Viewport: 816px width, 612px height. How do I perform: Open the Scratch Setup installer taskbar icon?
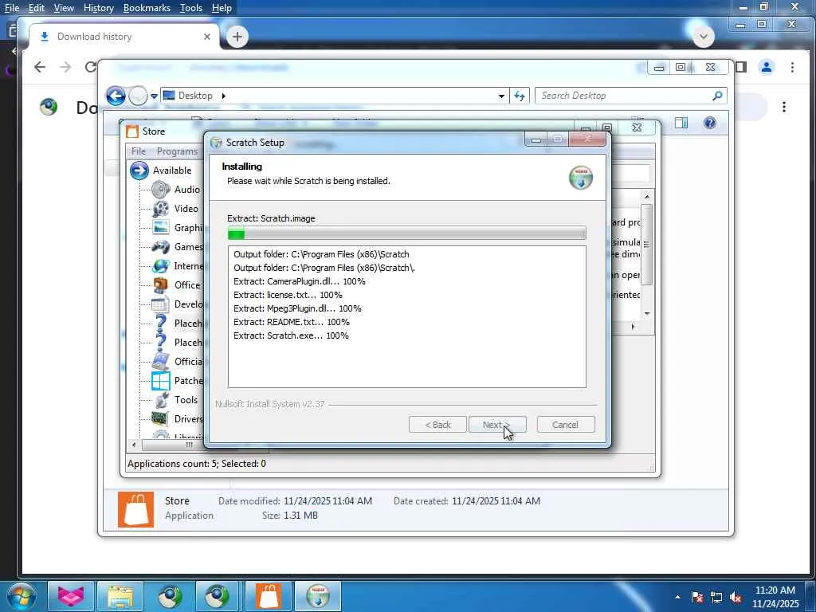(318, 596)
